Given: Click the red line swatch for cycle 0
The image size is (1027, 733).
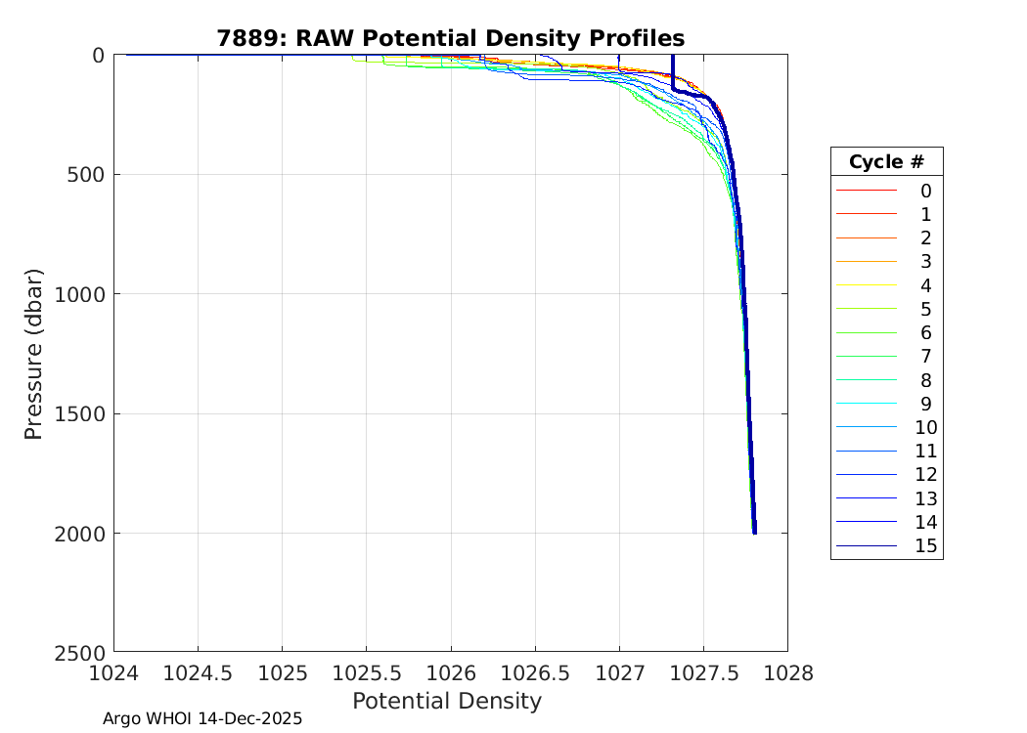Looking at the screenshot, I should (x=865, y=190).
